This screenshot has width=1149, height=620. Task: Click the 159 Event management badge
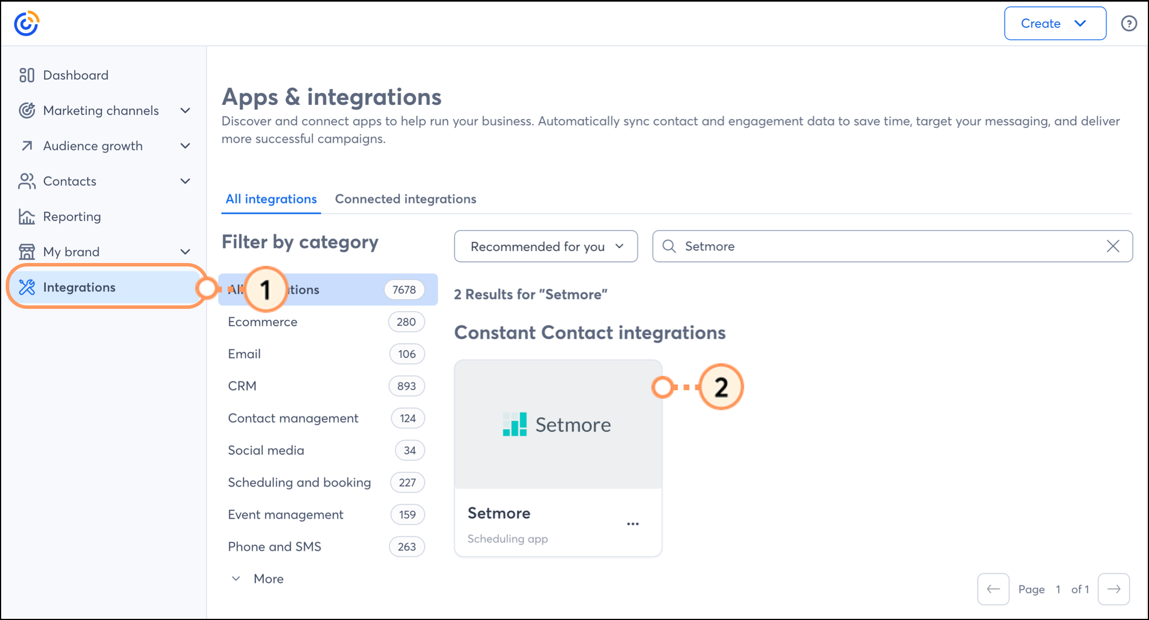[407, 515]
